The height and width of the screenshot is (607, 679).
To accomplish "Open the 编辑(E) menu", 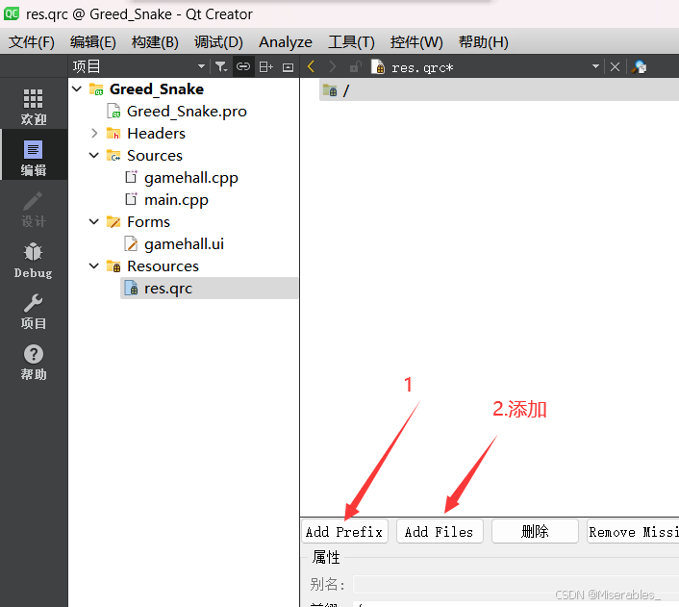I will click(x=93, y=42).
